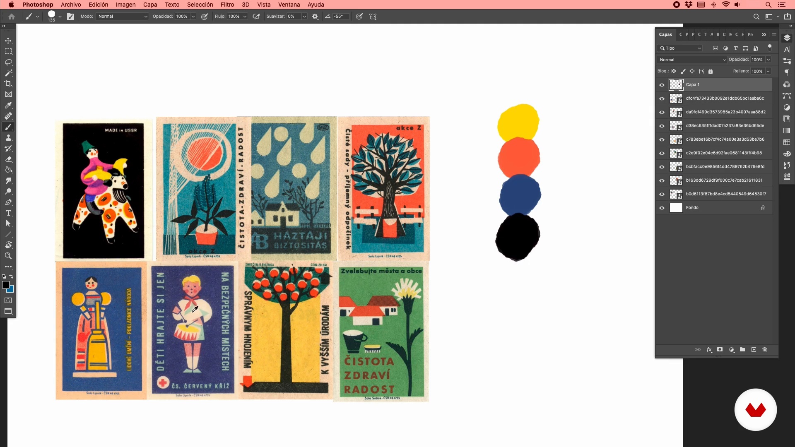This screenshot has width=795, height=447.
Task: Toggle visibility of Fondo layer
Action: (662, 208)
